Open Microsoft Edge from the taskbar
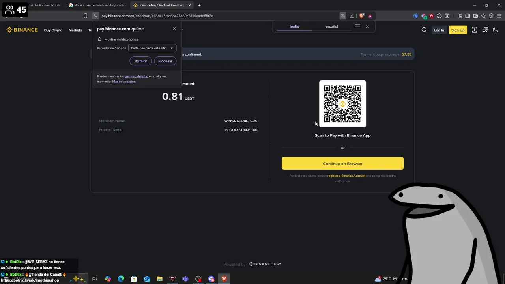 (x=121, y=279)
